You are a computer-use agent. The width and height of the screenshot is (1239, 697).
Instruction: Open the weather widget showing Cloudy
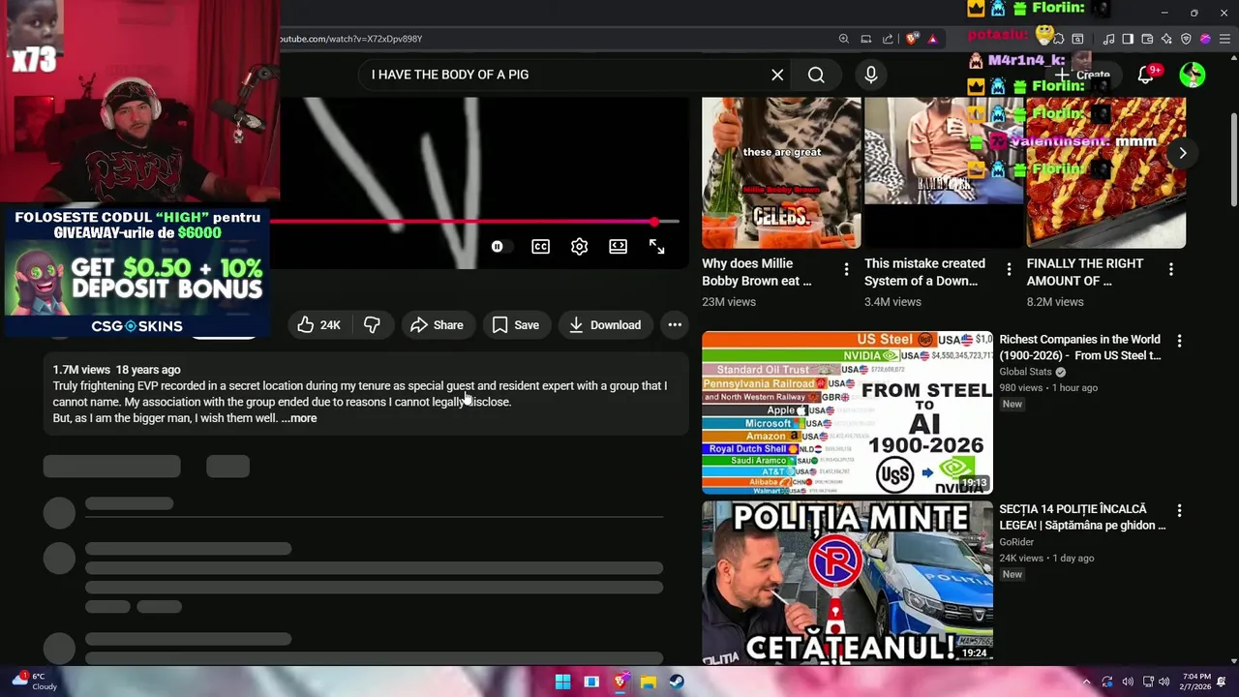(34, 682)
